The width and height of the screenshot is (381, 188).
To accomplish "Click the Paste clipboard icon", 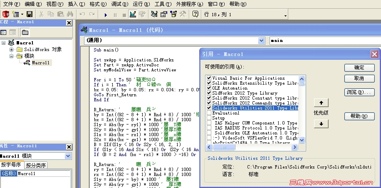I will pyautogui.click(x=60, y=14).
